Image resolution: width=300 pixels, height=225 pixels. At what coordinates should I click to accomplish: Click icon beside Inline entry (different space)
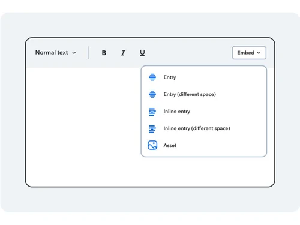[152, 129]
